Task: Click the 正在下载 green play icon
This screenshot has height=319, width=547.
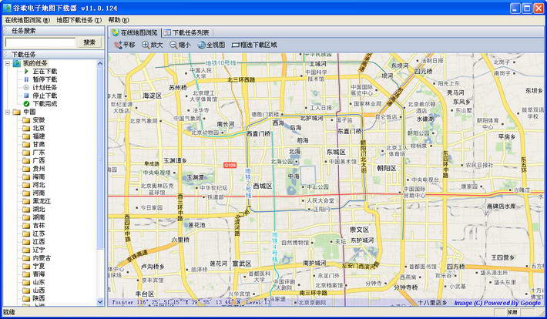Action: [26, 71]
